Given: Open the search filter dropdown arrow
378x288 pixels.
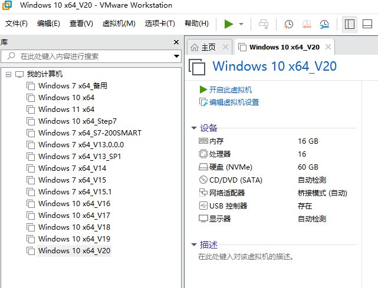Looking at the screenshot, I should click(x=176, y=57).
